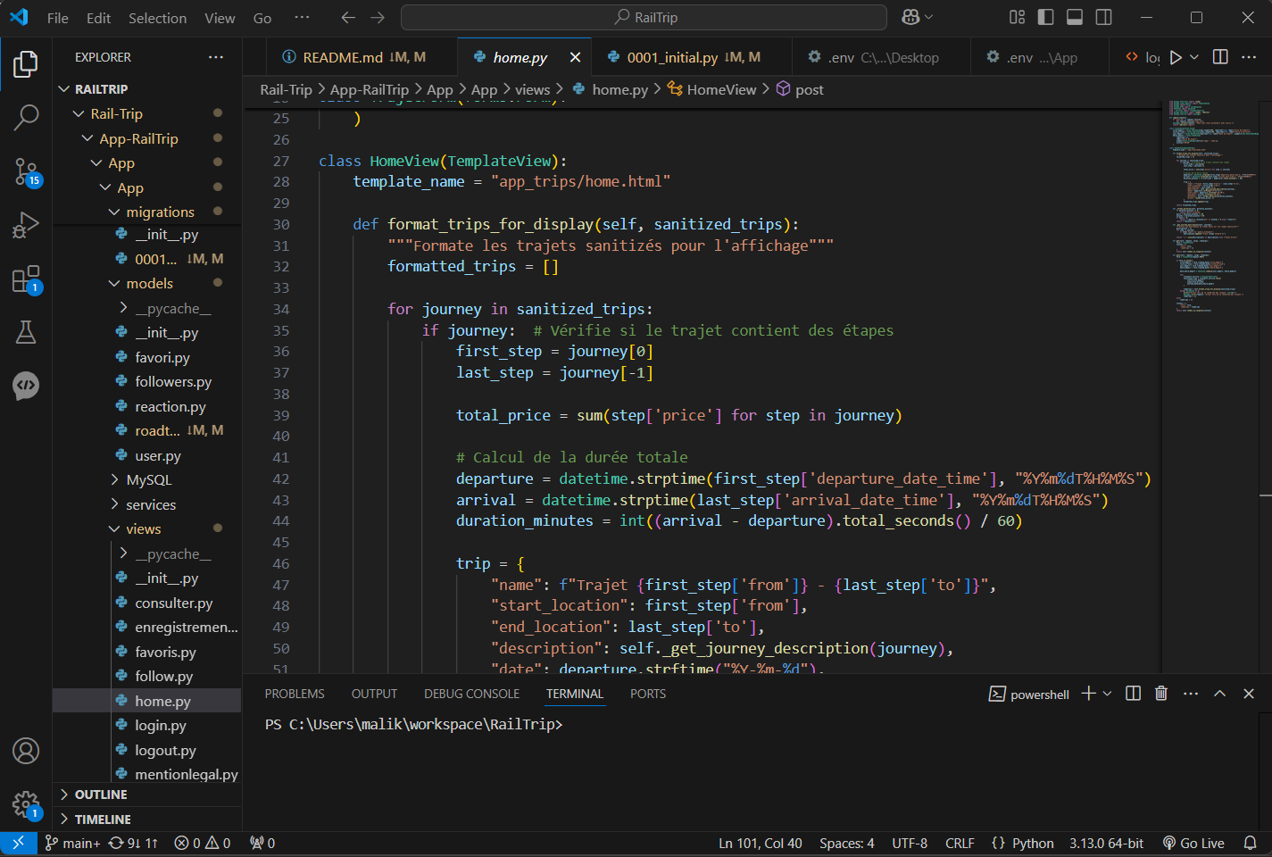Click the notifications bell in status bar

(x=1251, y=844)
